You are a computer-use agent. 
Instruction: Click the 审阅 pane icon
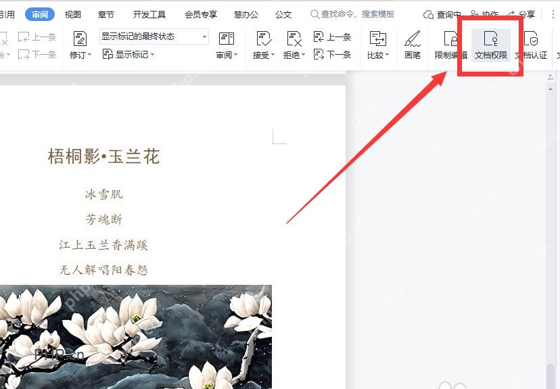[x=227, y=39]
